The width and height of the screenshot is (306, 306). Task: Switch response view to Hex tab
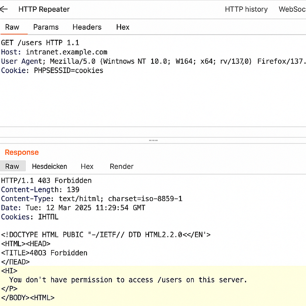click(x=87, y=167)
